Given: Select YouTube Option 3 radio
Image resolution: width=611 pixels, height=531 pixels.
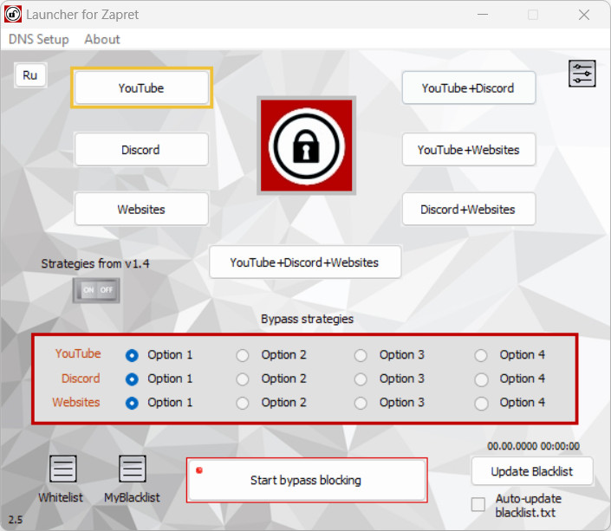Looking at the screenshot, I should (x=361, y=355).
